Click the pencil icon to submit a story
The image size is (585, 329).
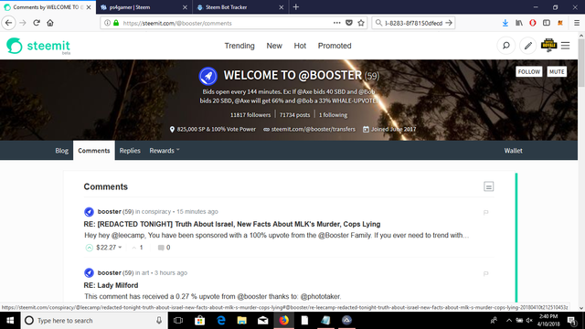tap(527, 46)
